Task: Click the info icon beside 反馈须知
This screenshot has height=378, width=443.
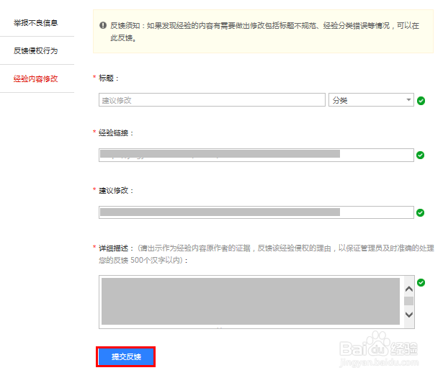Action: click(x=103, y=25)
